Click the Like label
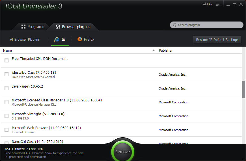The height and width of the screenshot is (161, 246). pyautogui.click(x=210, y=4)
